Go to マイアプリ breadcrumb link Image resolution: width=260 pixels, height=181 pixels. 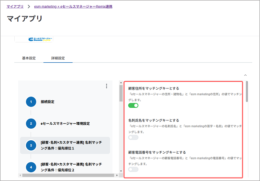pos(15,7)
